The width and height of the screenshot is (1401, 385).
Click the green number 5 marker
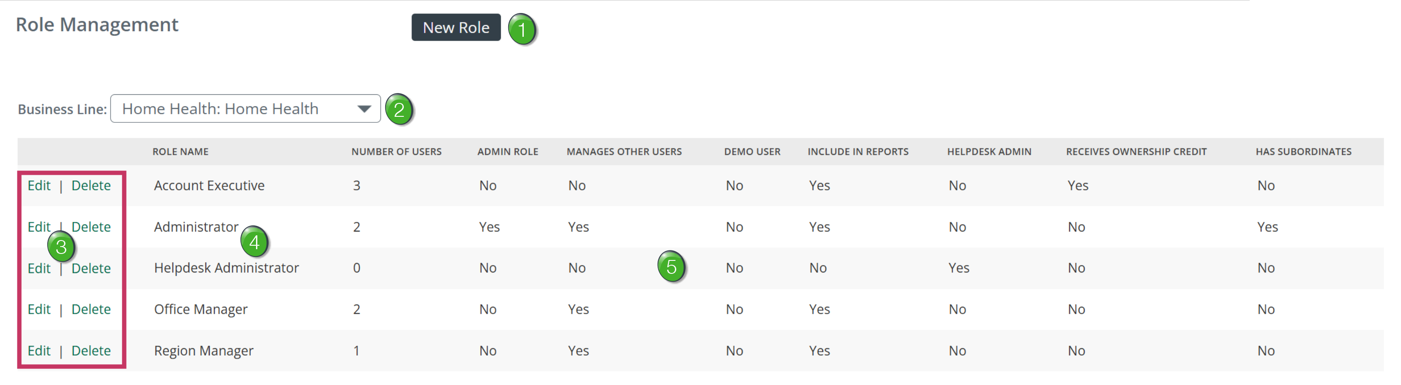coord(671,266)
